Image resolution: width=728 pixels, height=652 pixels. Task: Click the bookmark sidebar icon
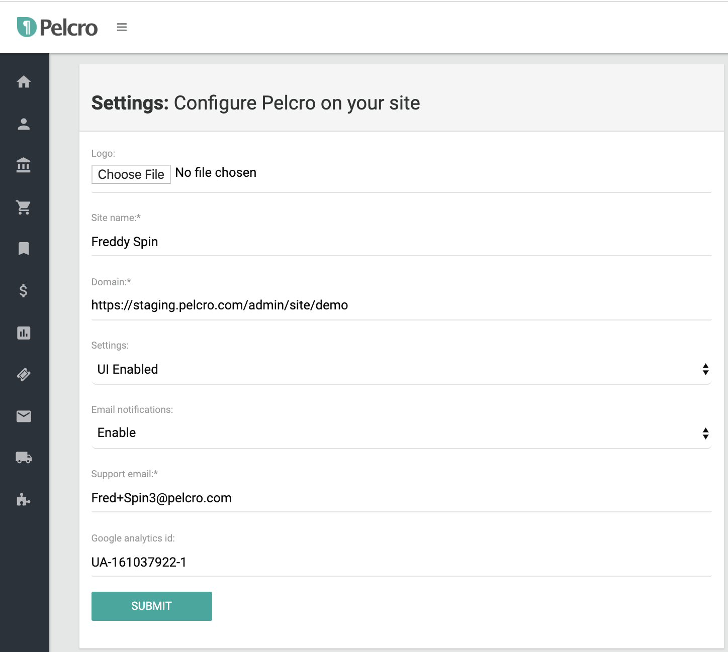[24, 248]
